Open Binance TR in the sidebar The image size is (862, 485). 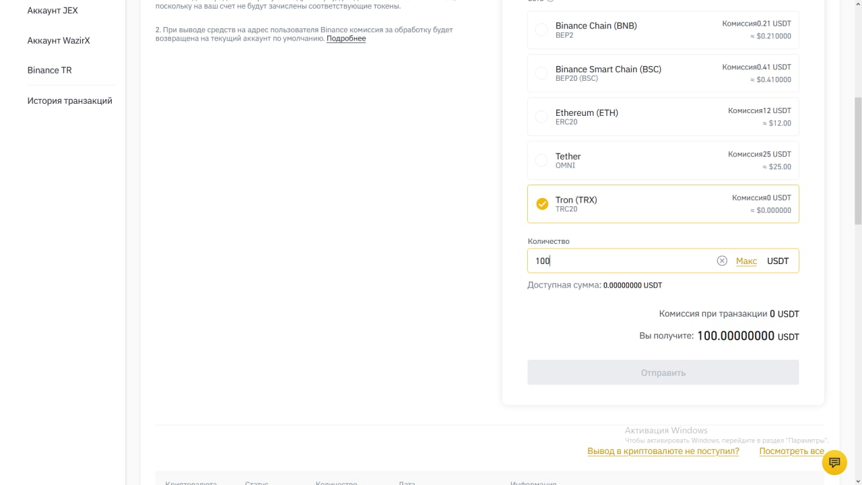(49, 70)
